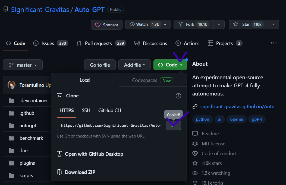Switch to the Codespaces tab
This screenshot has width=286, height=185.
[x=153, y=80]
